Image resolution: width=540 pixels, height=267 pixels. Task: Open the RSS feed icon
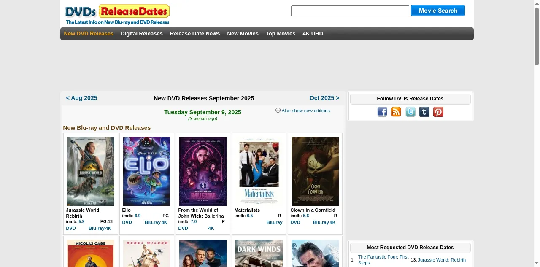click(396, 112)
